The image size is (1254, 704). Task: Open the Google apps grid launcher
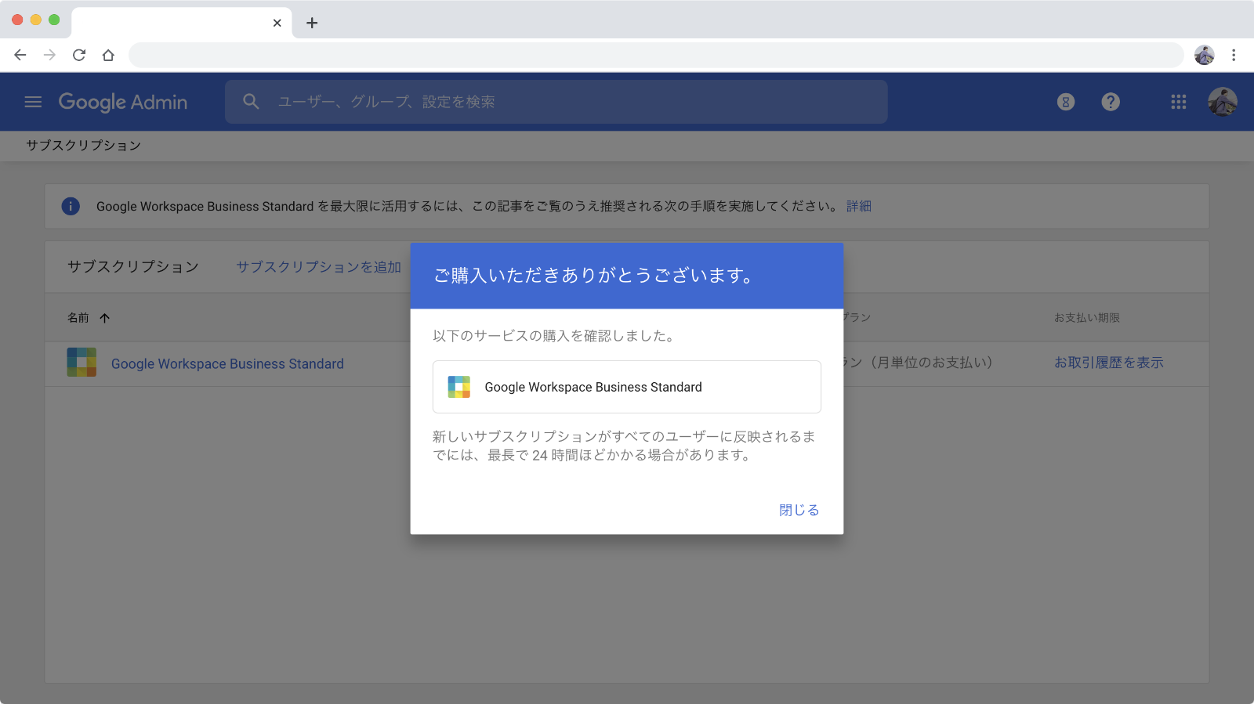coord(1179,102)
